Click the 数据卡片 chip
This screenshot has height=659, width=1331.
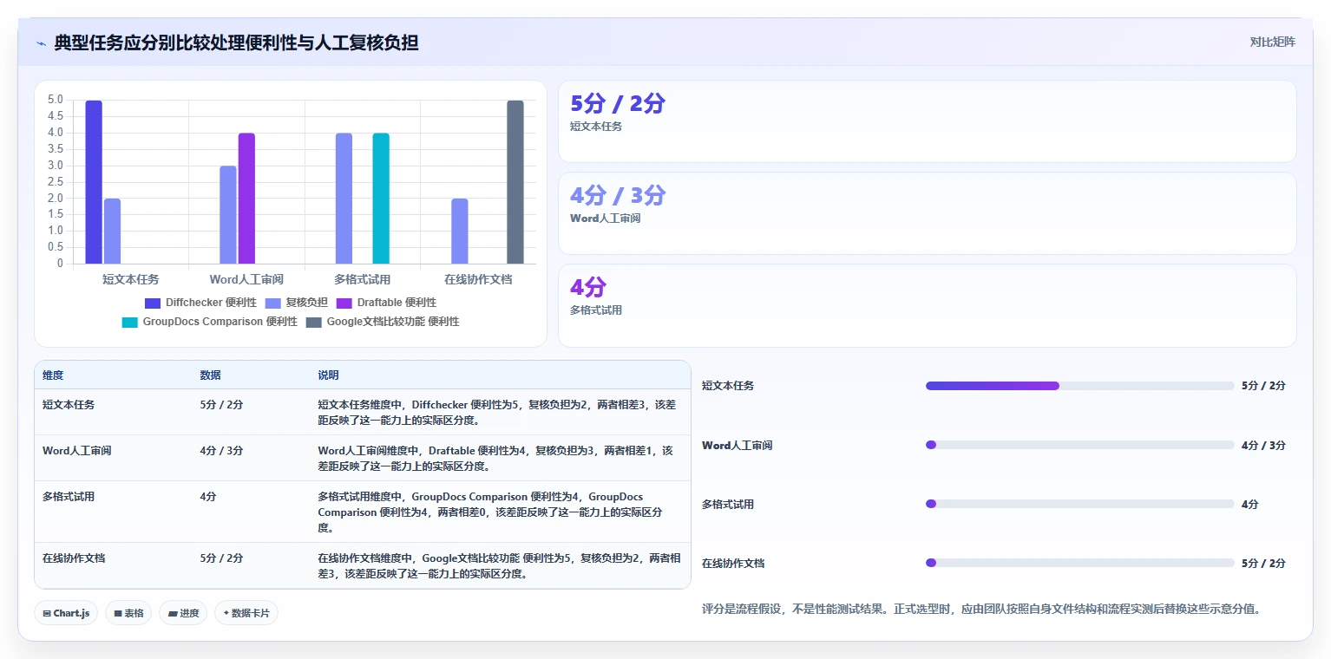pyautogui.click(x=246, y=613)
